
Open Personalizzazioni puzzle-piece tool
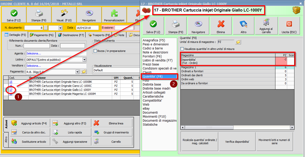[x=114, y=15]
